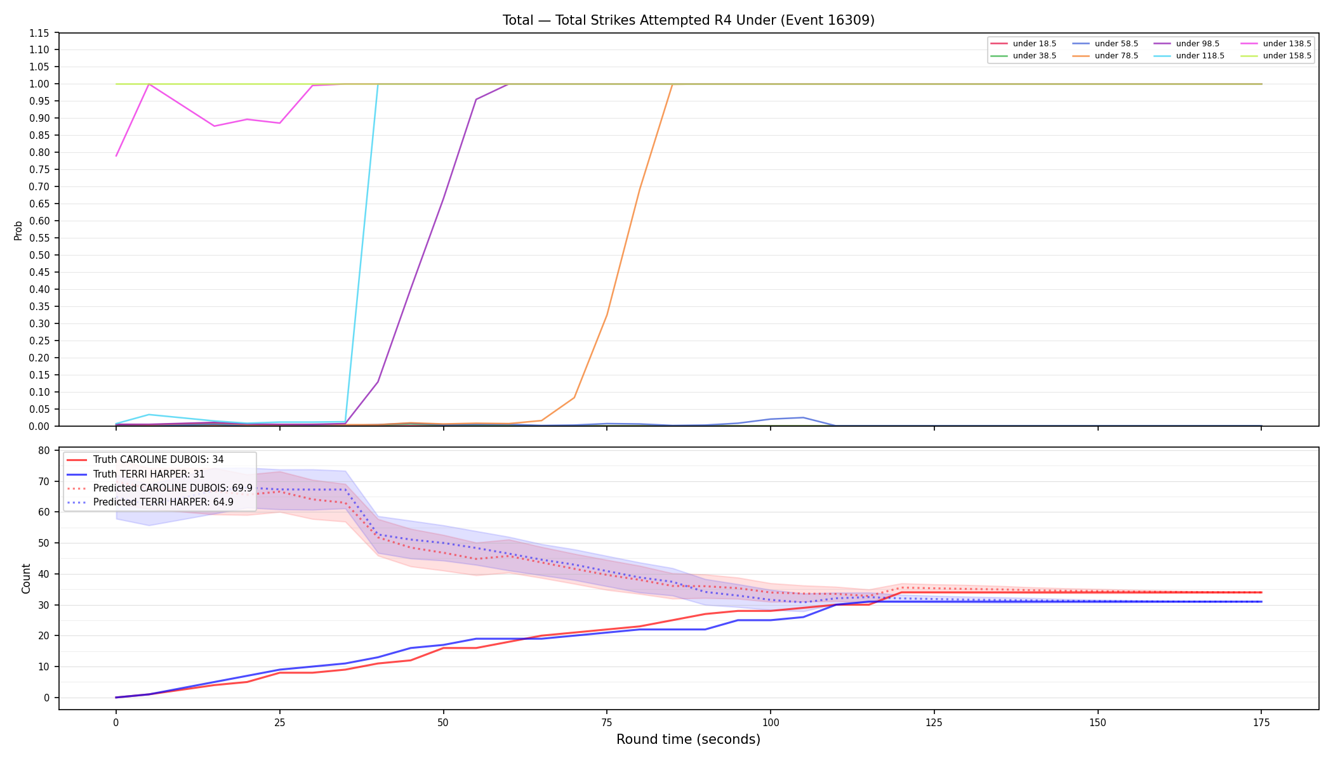Viewport: 1333px width, 761px height.
Task: Select the 'under 78.5' legend entry
Action: click(x=1105, y=56)
